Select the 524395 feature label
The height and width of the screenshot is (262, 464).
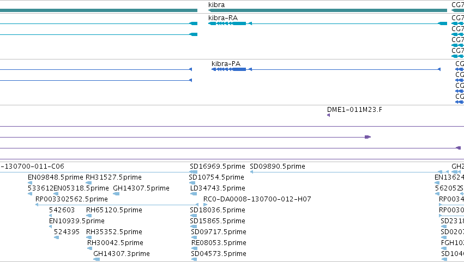(67, 232)
